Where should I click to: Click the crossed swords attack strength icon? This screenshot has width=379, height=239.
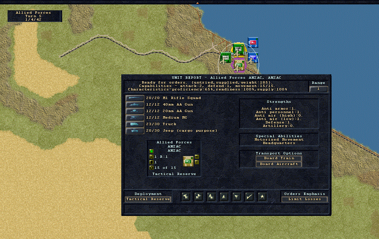coord(151,157)
